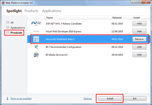Click the Applications sidebar folder icon

8,27
